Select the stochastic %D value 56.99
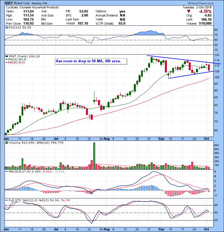The height and width of the screenshot is (232, 224). click(x=65, y=200)
